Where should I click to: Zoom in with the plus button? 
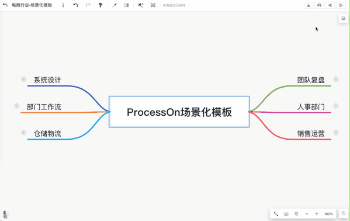coord(317,214)
